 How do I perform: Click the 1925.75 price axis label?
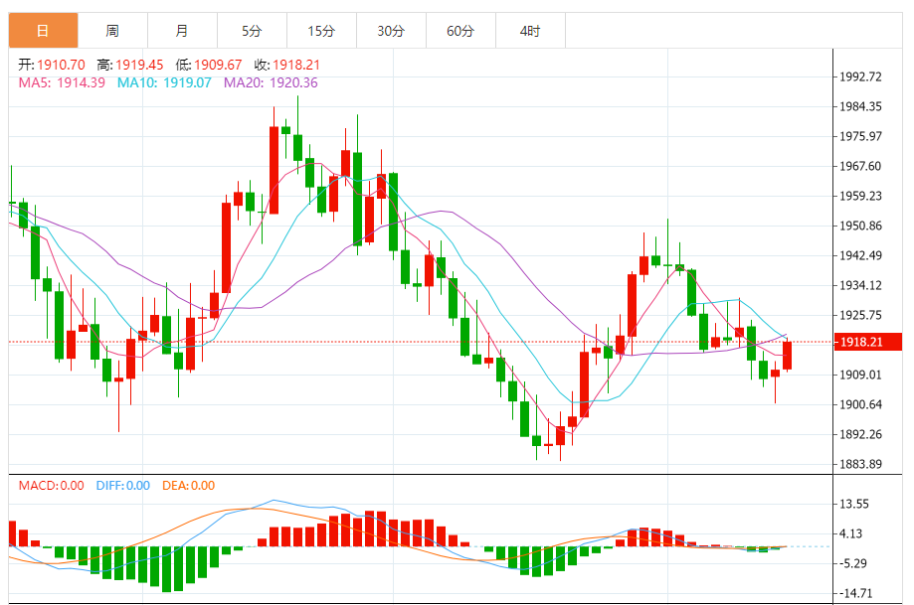(860, 315)
